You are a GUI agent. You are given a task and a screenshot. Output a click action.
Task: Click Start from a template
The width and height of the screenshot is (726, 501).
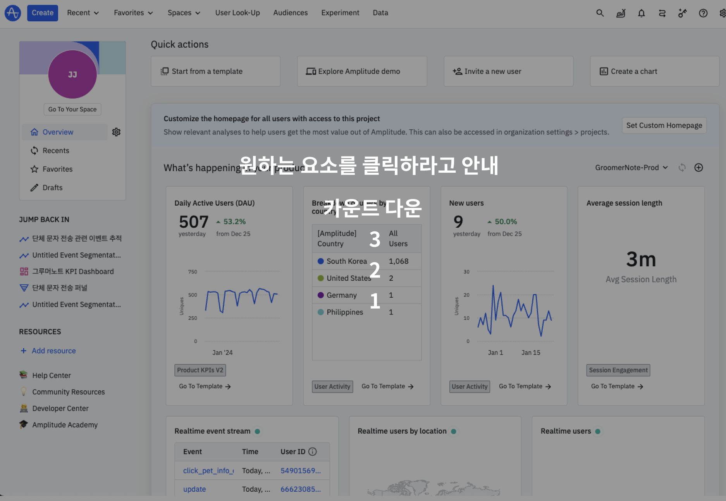pyautogui.click(x=215, y=71)
